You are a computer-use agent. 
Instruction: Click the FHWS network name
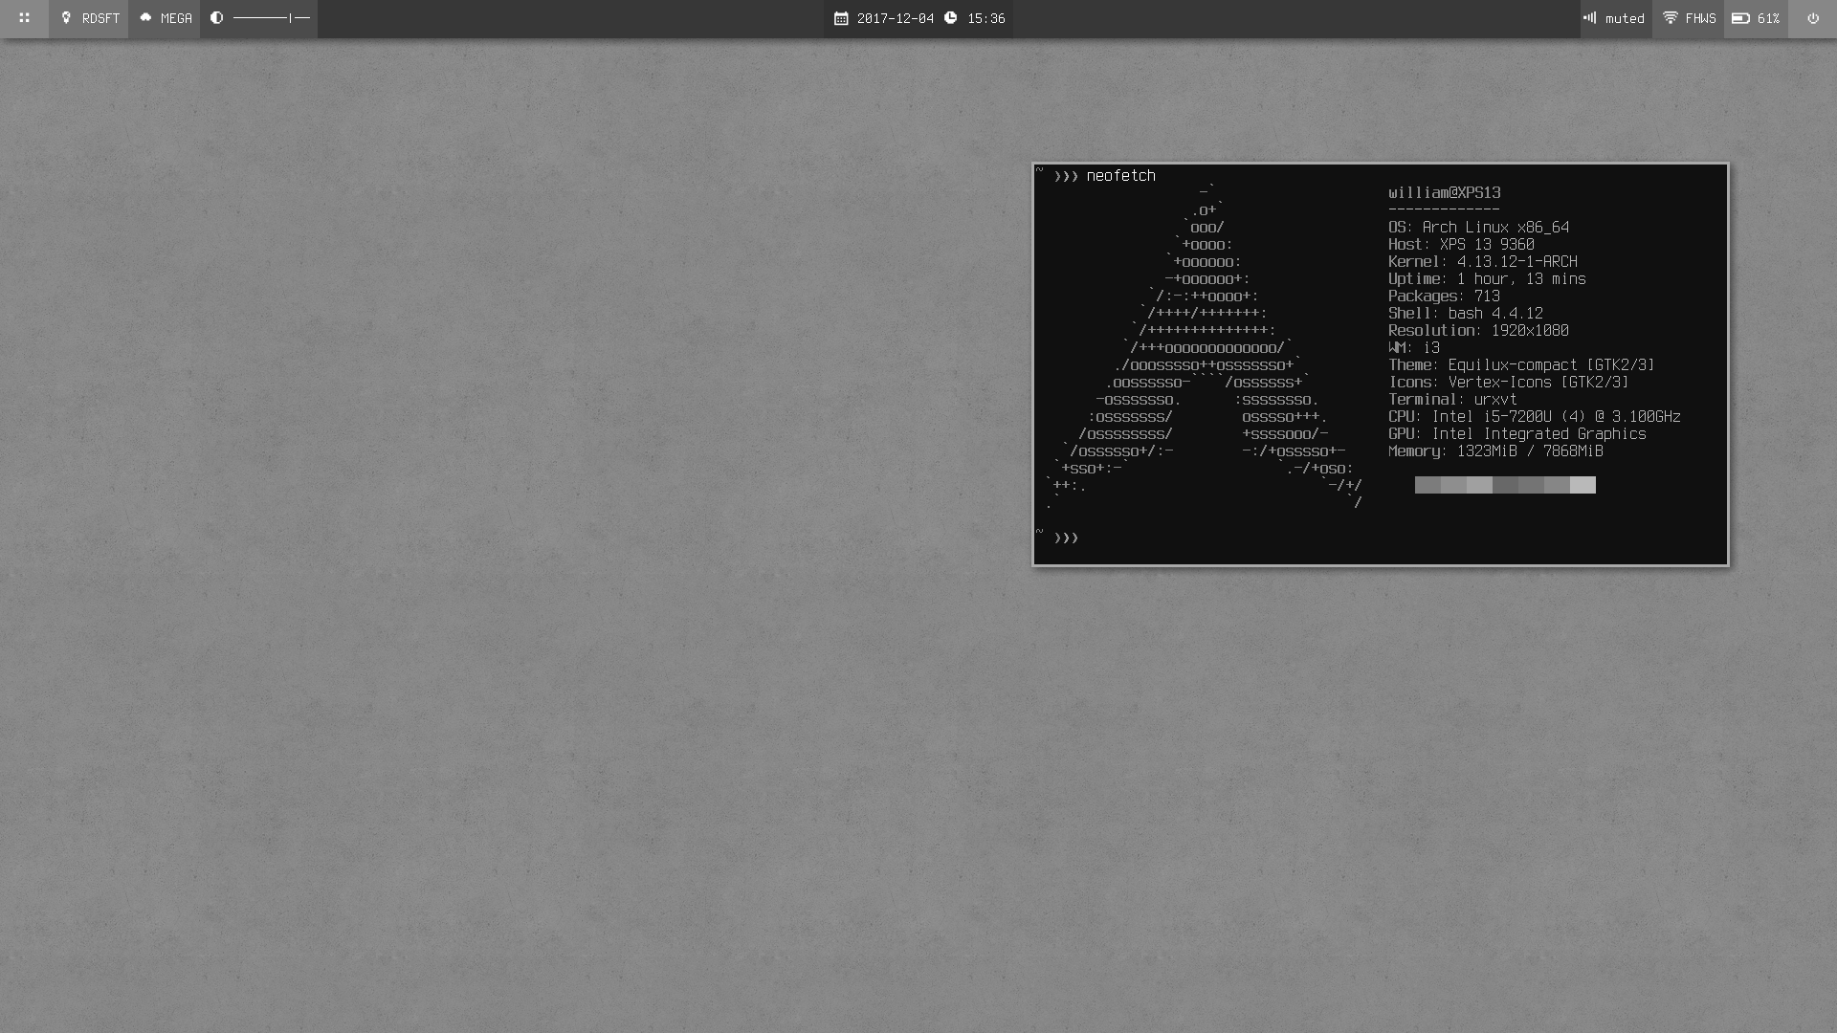pyautogui.click(x=1700, y=18)
